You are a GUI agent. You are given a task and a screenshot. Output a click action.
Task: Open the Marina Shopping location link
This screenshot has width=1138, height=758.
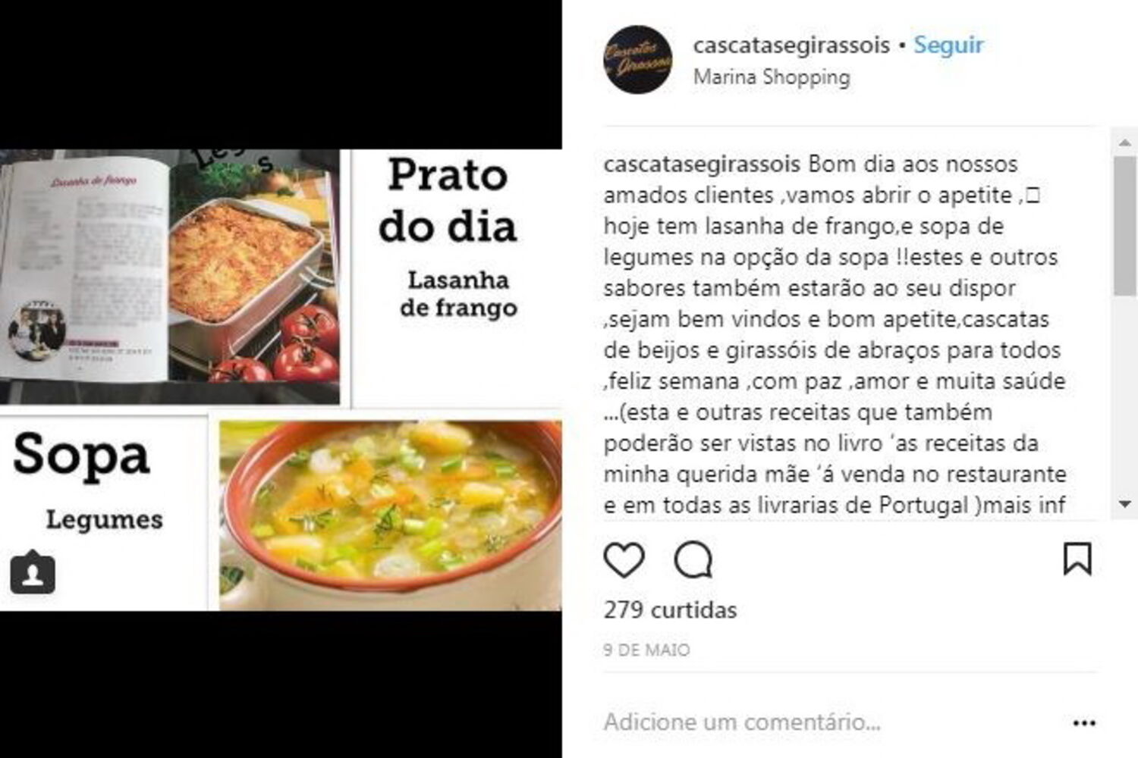772,77
